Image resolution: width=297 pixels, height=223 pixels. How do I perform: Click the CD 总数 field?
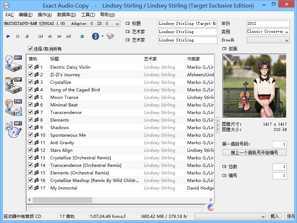[x=279, y=167]
